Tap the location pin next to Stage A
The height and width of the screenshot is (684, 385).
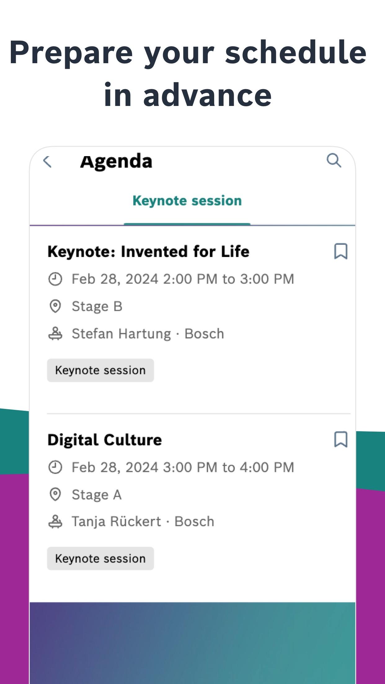coord(55,494)
